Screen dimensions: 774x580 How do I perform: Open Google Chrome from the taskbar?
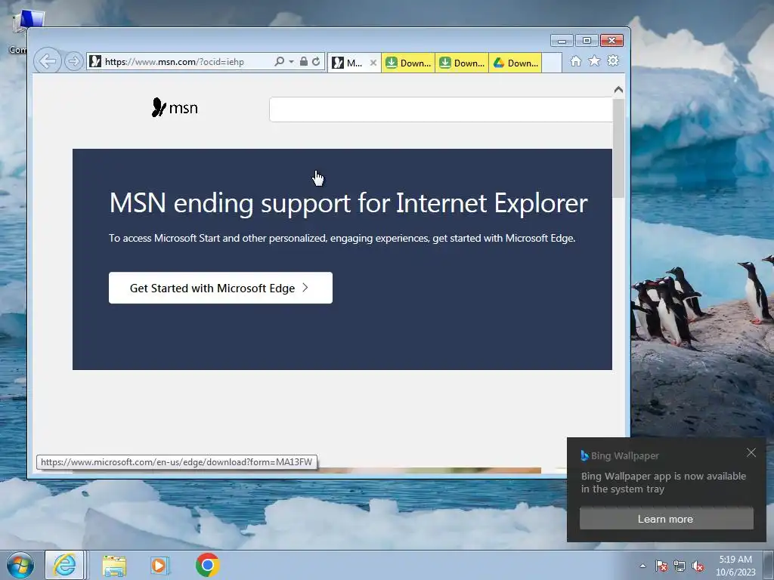pos(207,565)
